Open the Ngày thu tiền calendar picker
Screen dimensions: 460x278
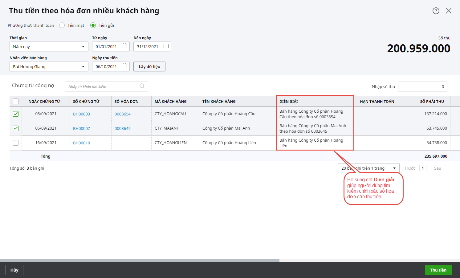(124, 66)
